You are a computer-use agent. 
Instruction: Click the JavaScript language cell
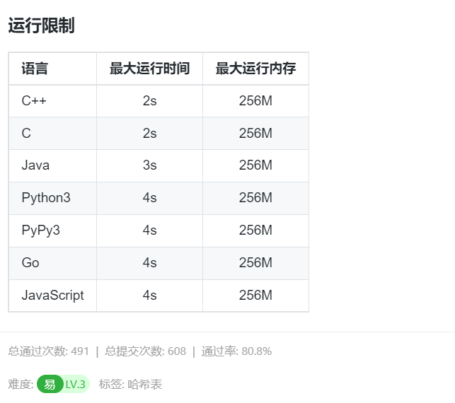52,296
